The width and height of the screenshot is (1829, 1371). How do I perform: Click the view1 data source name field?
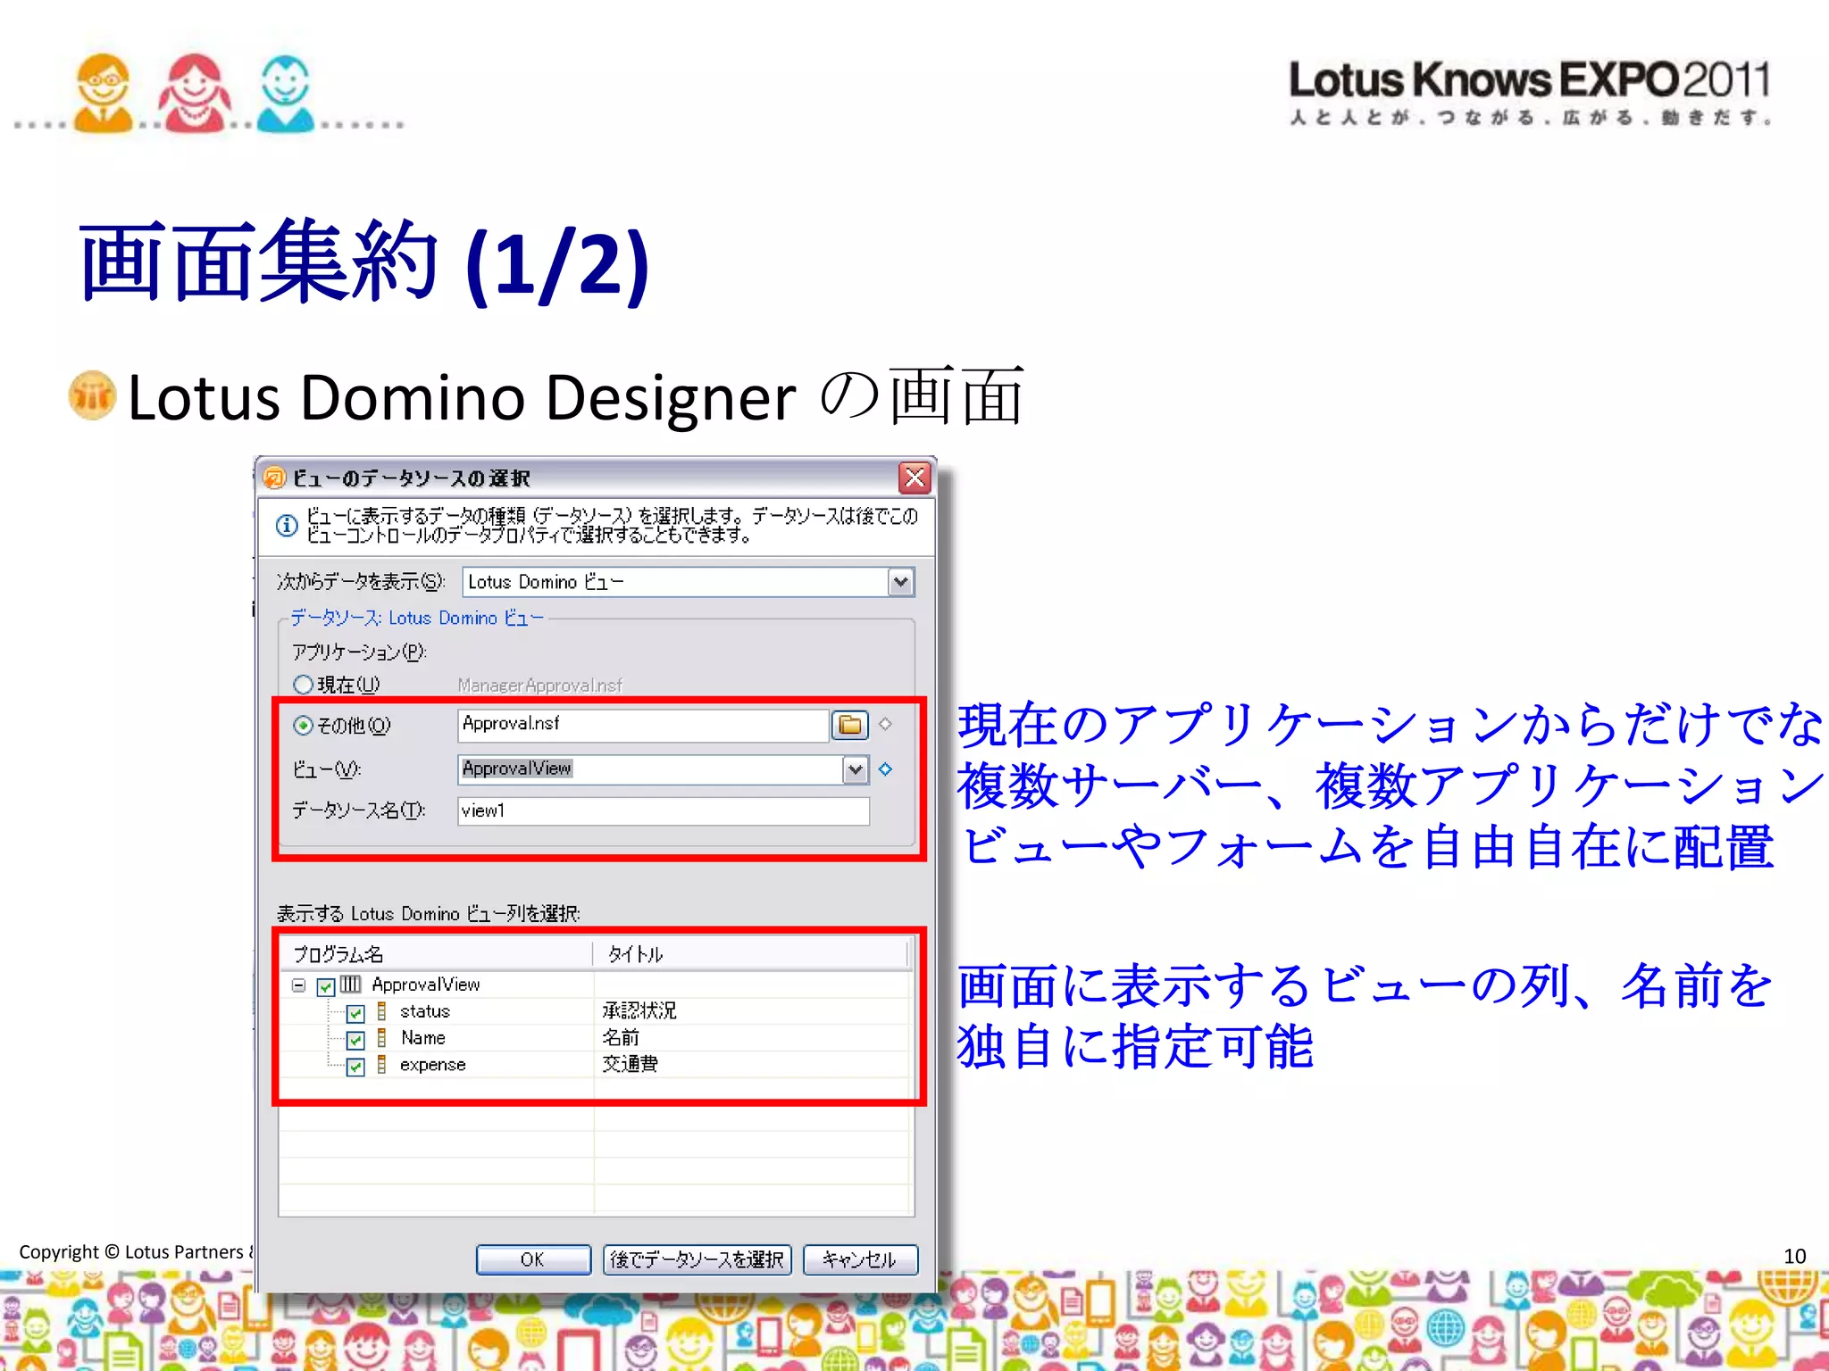point(664,810)
